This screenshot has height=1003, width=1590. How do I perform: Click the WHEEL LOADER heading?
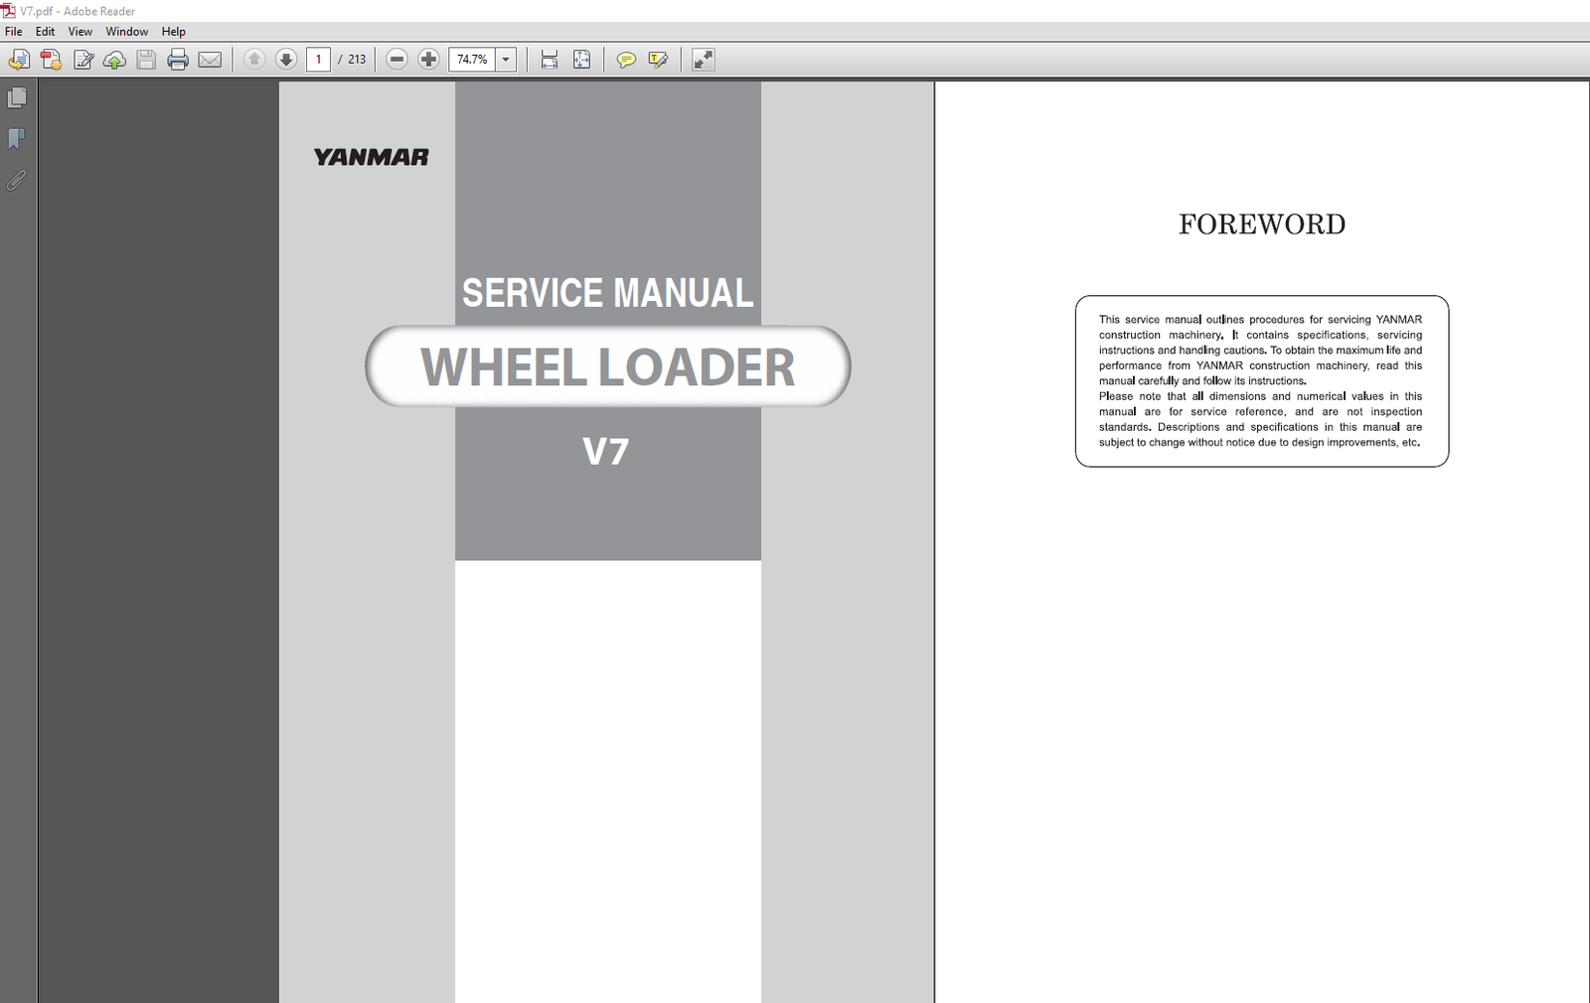pyautogui.click(x=607, y=367)
